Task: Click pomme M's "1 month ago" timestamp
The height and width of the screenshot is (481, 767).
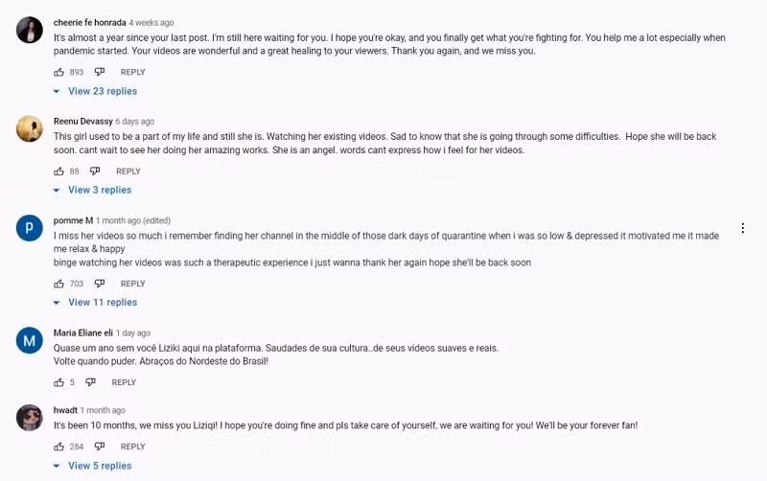Action: tap(118, 220)
